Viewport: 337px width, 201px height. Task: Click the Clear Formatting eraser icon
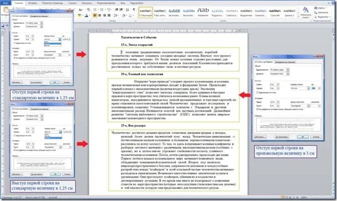88,10
